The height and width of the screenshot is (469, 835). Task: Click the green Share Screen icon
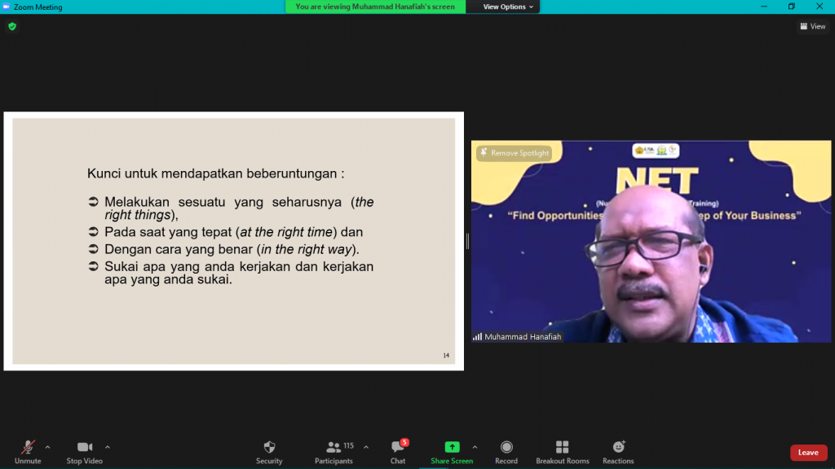pyautogui.click(x=452, y=447)
